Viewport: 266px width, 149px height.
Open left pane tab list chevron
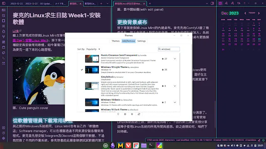[x=107, y=4]
